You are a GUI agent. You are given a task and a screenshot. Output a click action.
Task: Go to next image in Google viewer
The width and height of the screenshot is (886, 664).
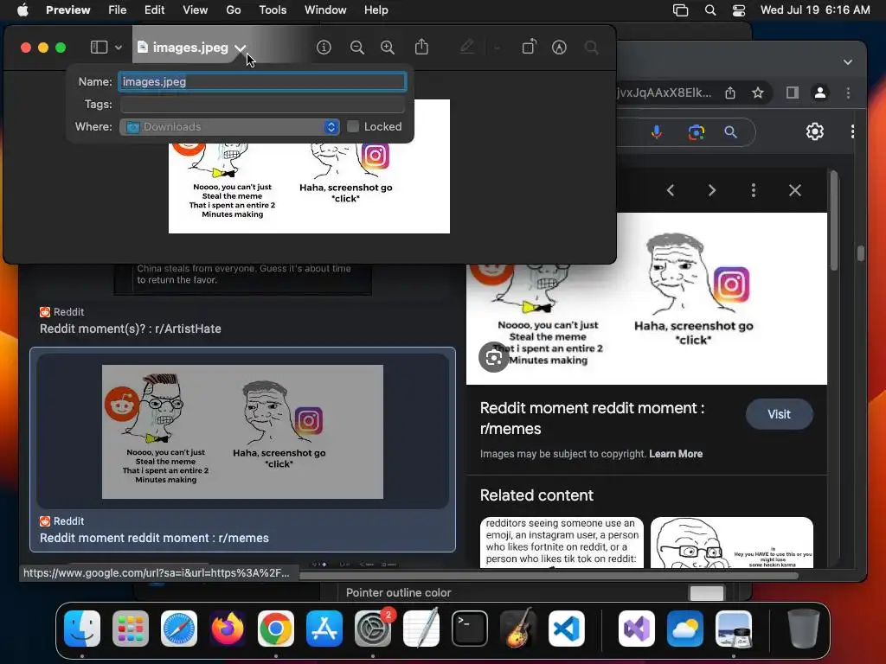[712, 190]
